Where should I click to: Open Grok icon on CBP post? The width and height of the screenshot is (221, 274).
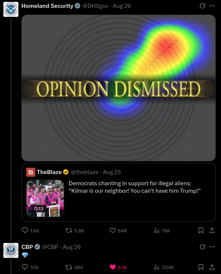tap(202, 247)
